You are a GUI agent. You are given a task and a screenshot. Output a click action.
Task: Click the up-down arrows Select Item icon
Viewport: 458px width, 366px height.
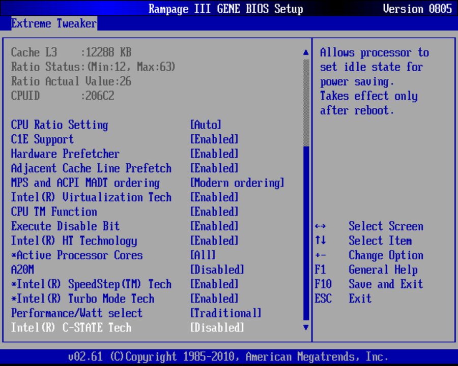[321, 241]
